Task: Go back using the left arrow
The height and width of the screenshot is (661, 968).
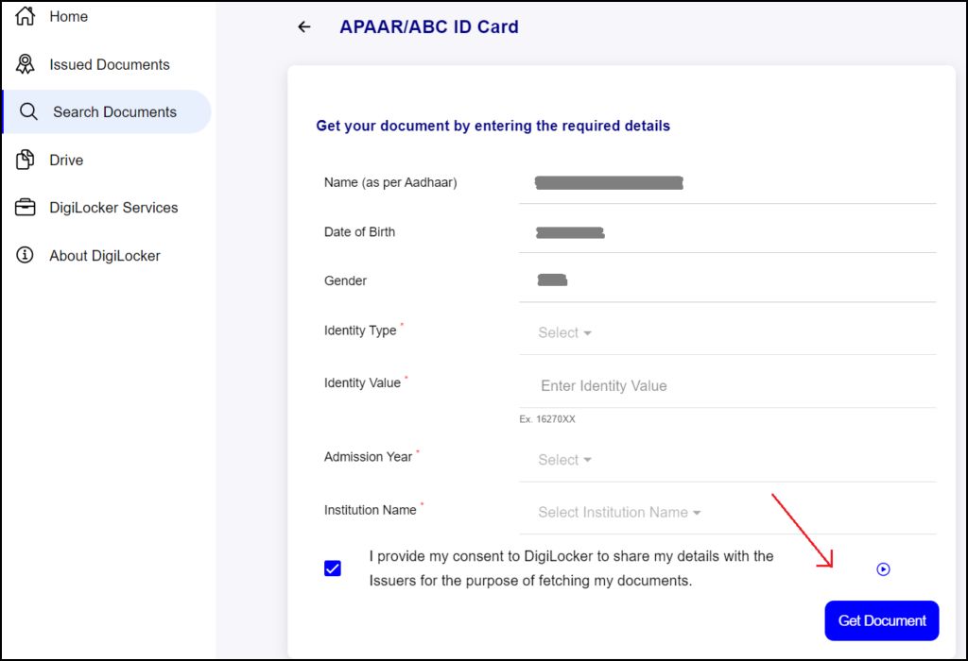Action: (x=303, y=26)
